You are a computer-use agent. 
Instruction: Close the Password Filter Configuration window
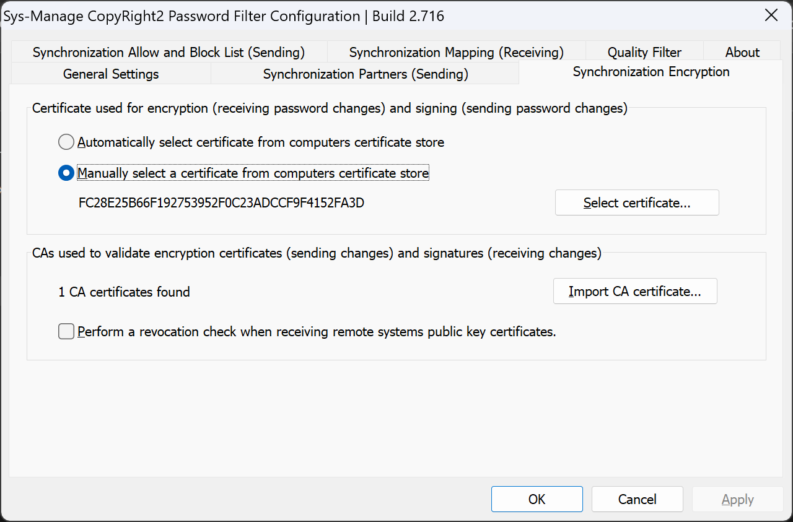771,15
